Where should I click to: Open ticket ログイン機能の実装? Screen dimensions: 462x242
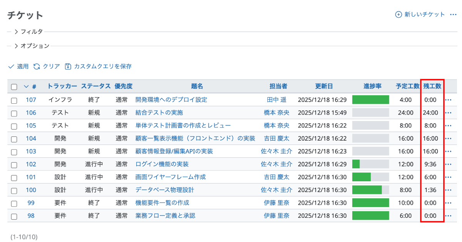pyautogui.click(x=162, y=164)
